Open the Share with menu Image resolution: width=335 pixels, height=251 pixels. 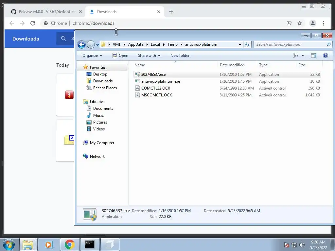[149, 56]
